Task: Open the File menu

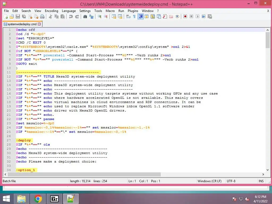Action: [x=6, y=11]
